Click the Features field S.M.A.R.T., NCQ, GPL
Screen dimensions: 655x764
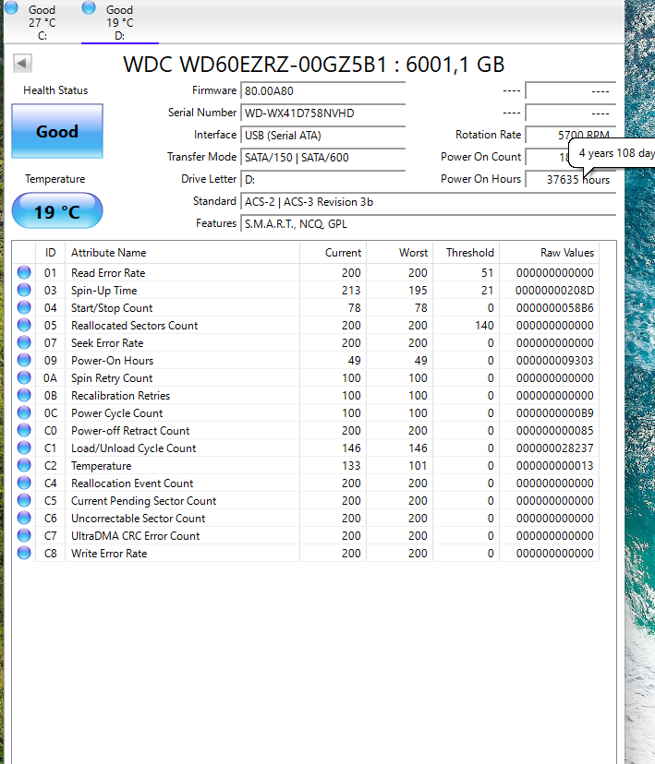point(429,224)
